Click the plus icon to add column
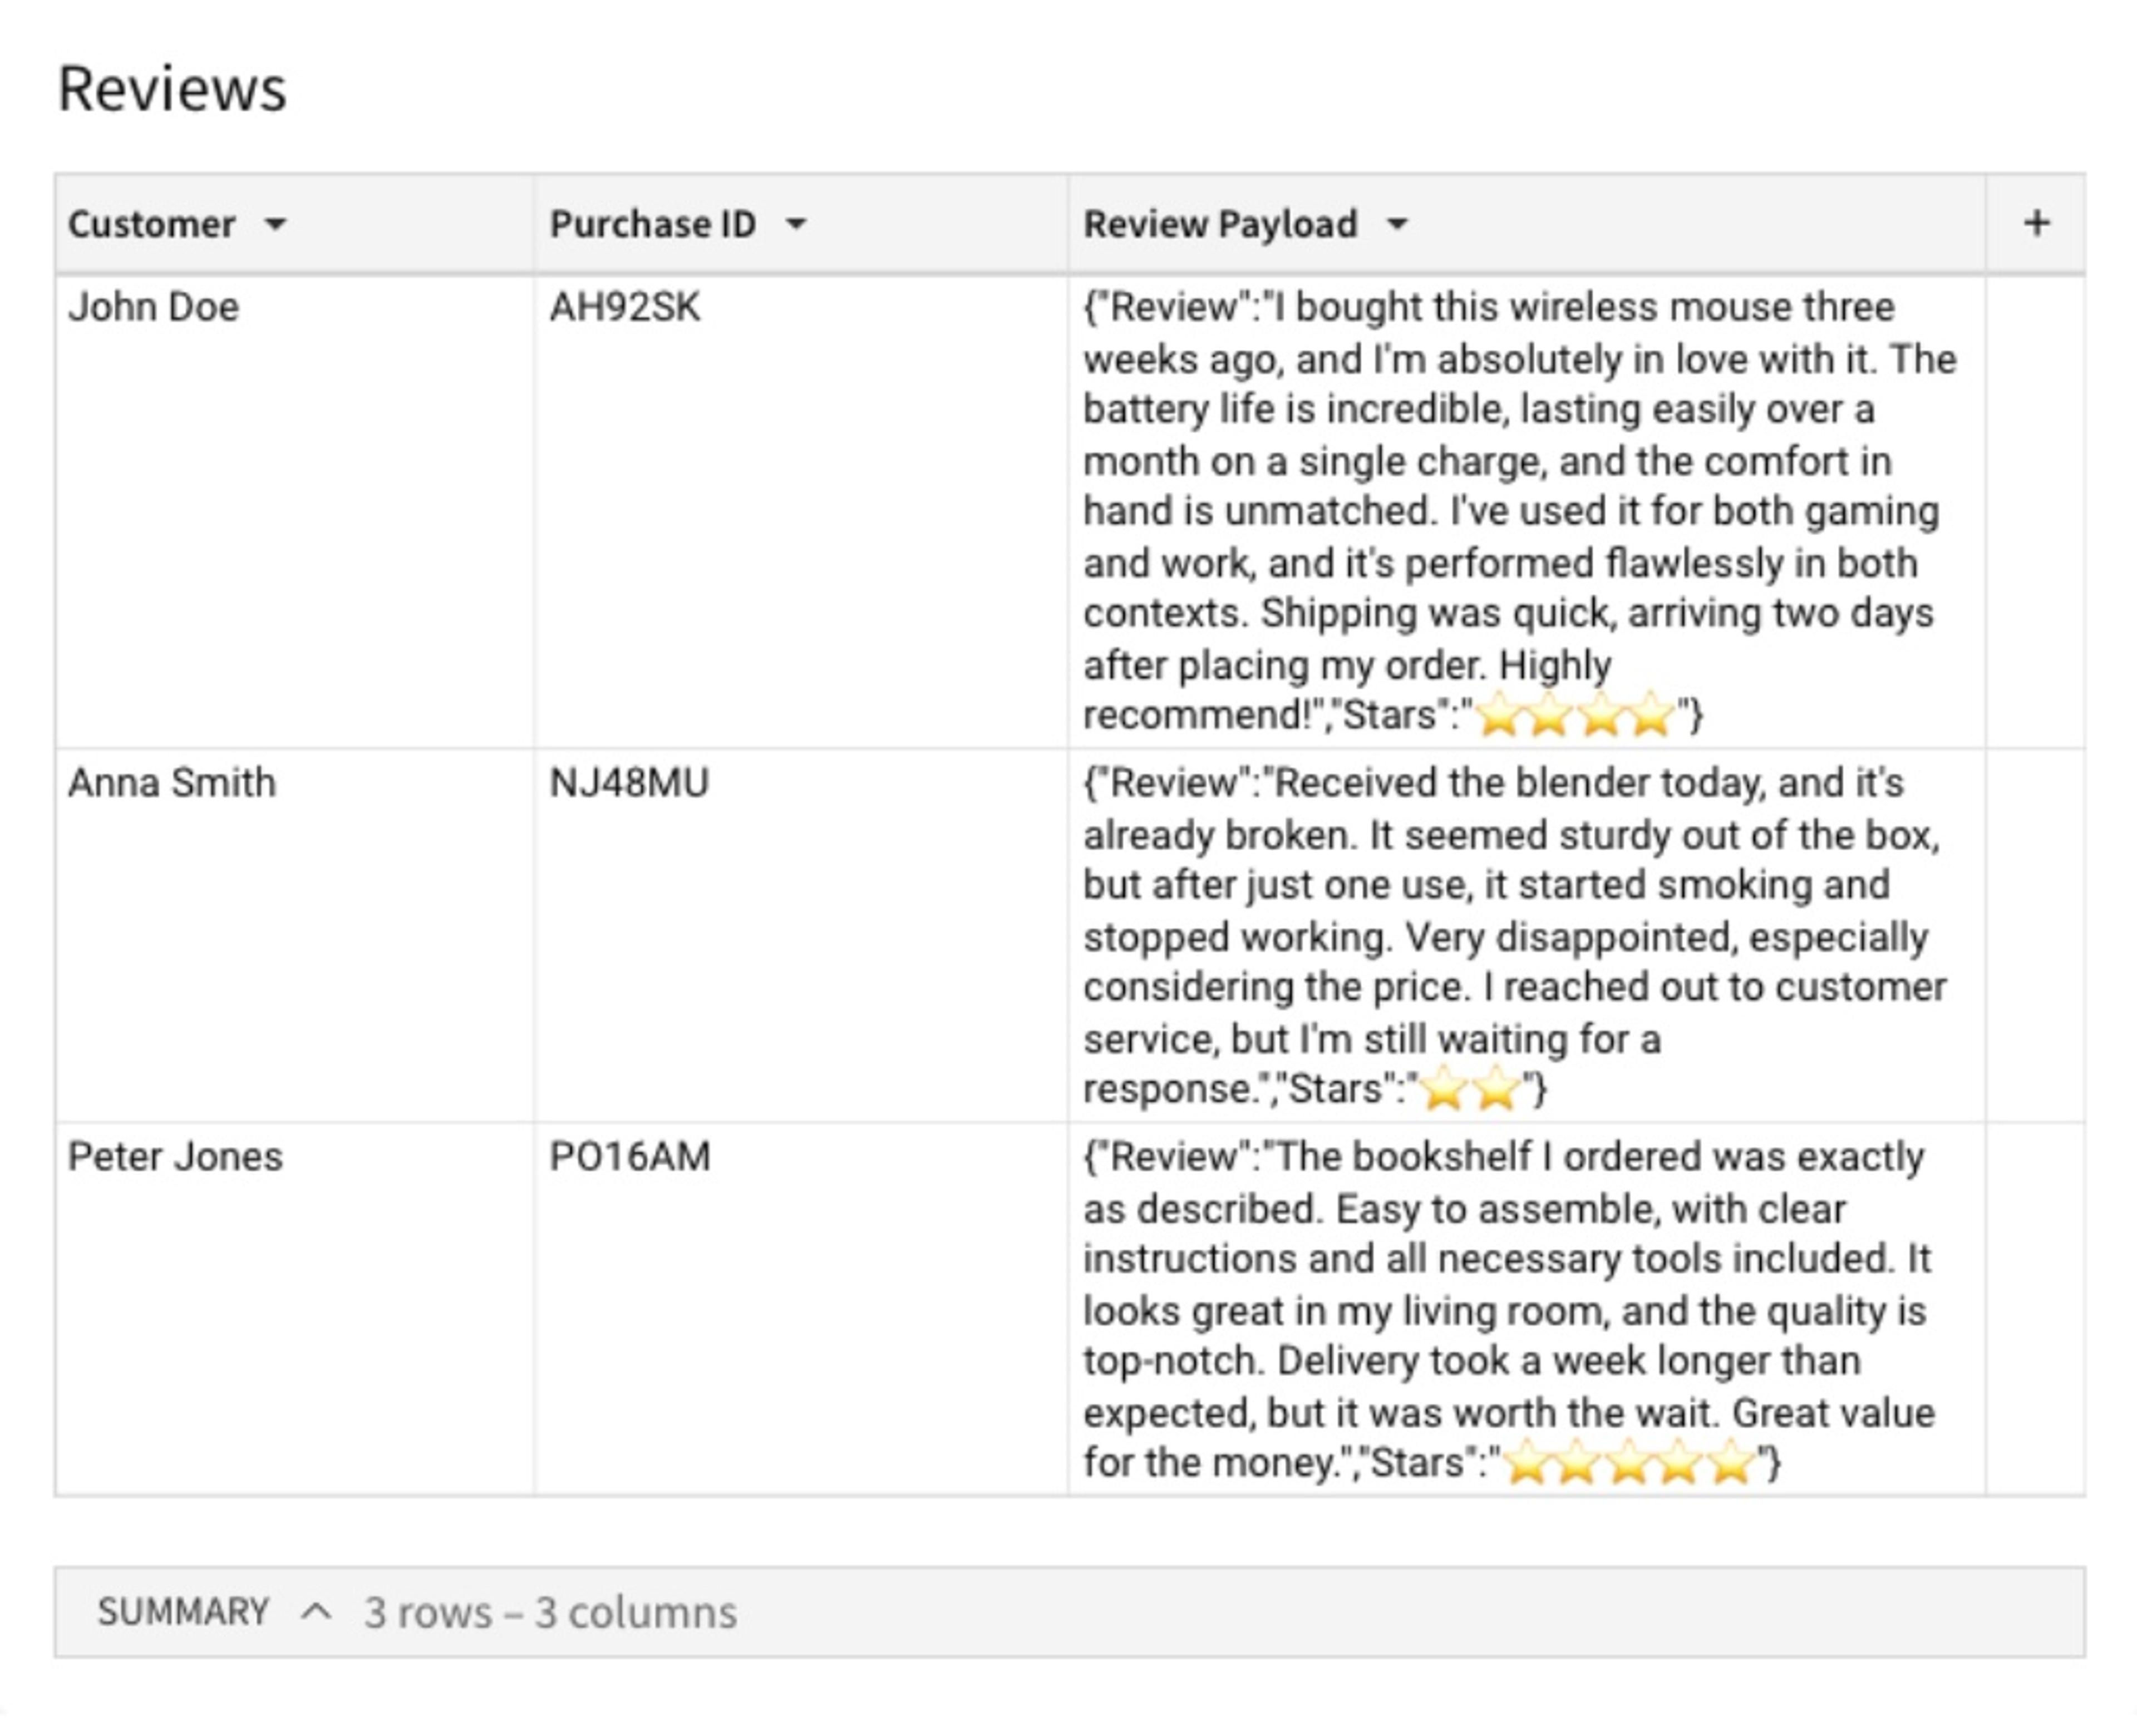The height and width of the screenshot is (1736, 2137). (x=2036, y=223)
